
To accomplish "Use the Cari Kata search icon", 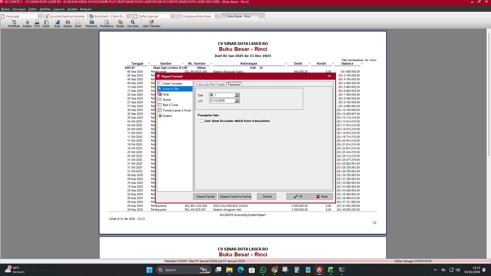I will [132, 24].
